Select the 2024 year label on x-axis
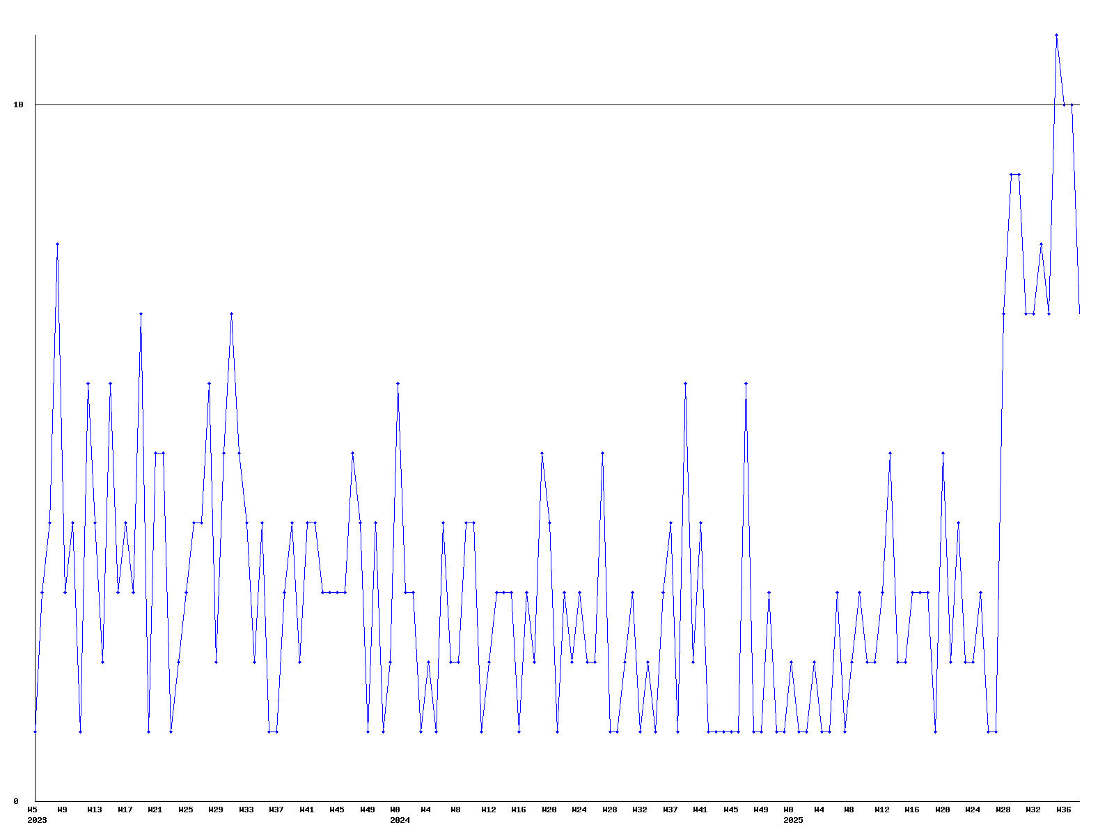 point(400,821)
